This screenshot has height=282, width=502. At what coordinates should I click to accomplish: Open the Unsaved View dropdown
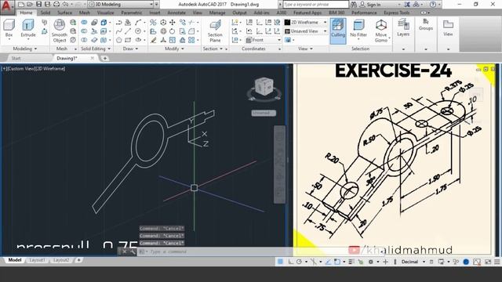[305, 31]
